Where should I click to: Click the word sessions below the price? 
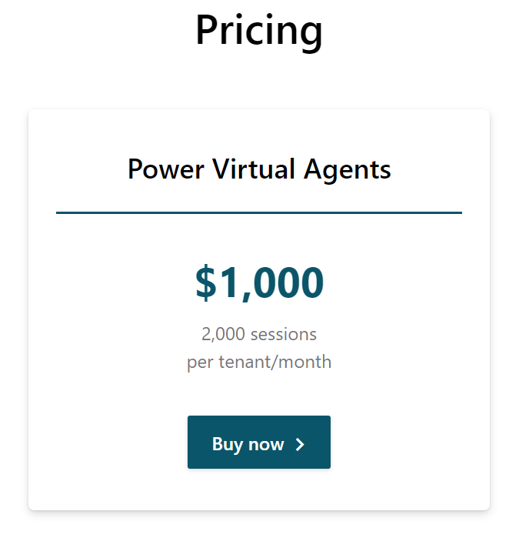click(284, 334)
